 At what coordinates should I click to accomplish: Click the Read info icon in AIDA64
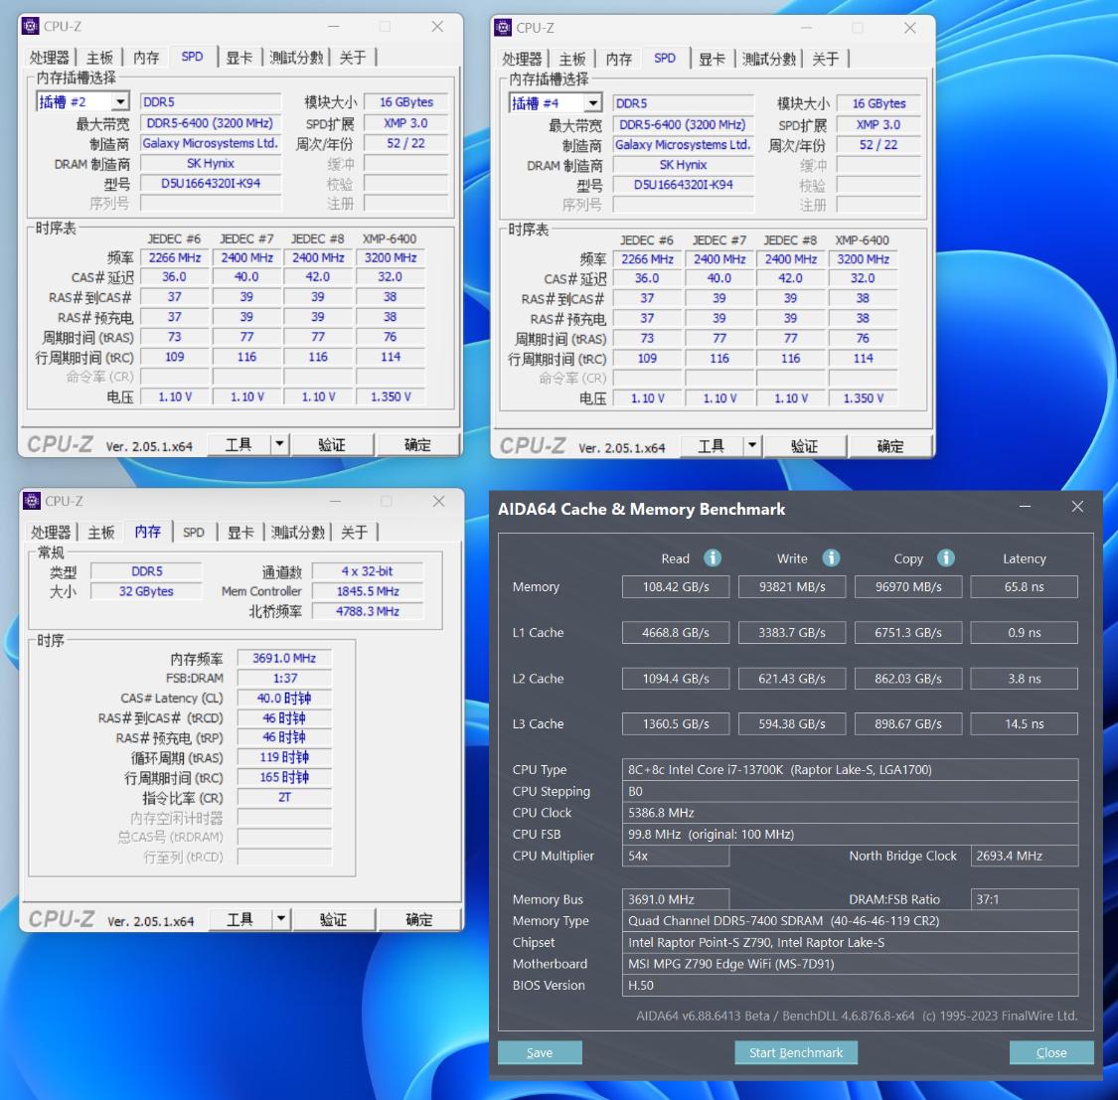tap(713, 558)
